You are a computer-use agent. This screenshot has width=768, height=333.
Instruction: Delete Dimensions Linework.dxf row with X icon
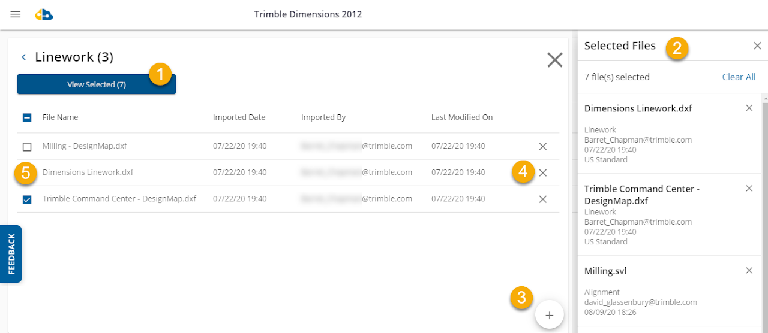(542, 173)
